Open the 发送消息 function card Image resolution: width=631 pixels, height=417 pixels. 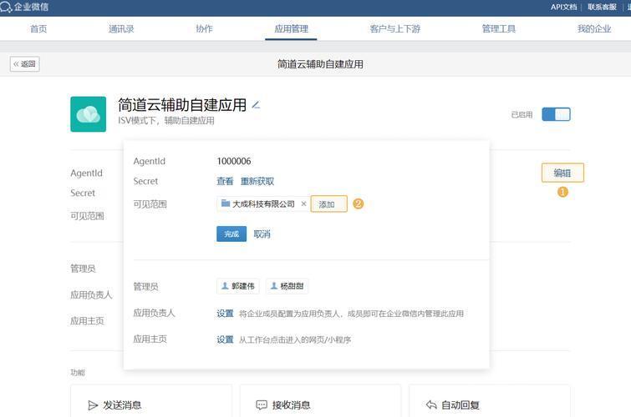point(151,401)
